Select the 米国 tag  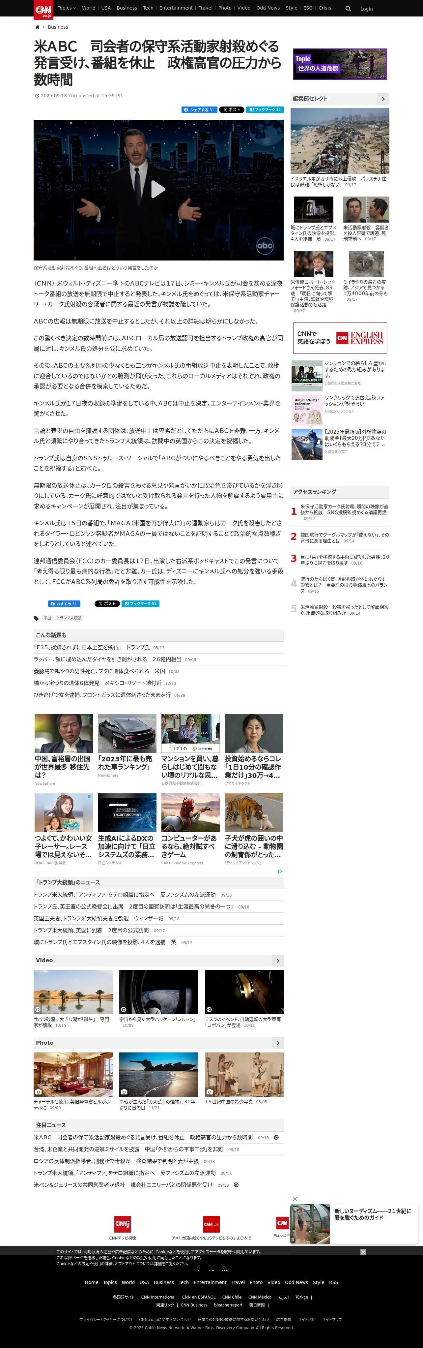tap(47, 618)
